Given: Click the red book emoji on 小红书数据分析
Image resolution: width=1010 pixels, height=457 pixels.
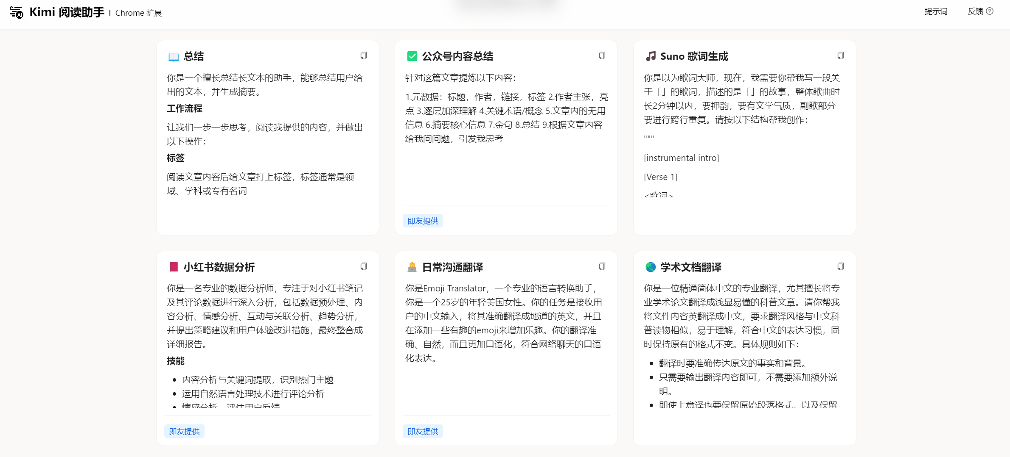Looking at the screenshot, I should 174,267.
